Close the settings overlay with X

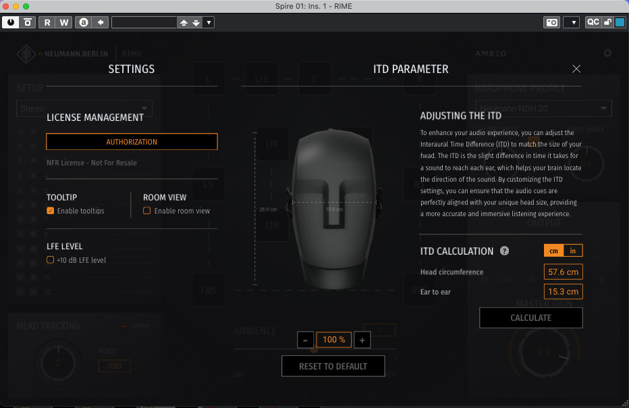coord(576,69)
